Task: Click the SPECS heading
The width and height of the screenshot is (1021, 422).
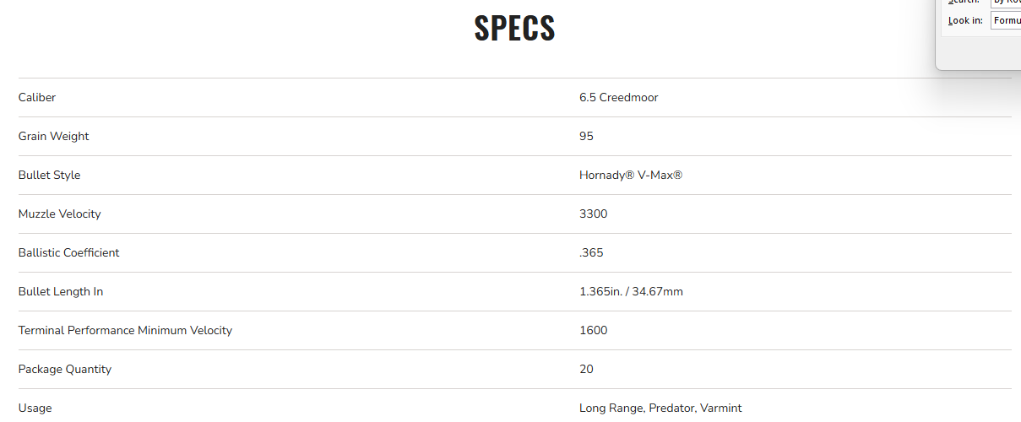Action: [x=514, y=29]
